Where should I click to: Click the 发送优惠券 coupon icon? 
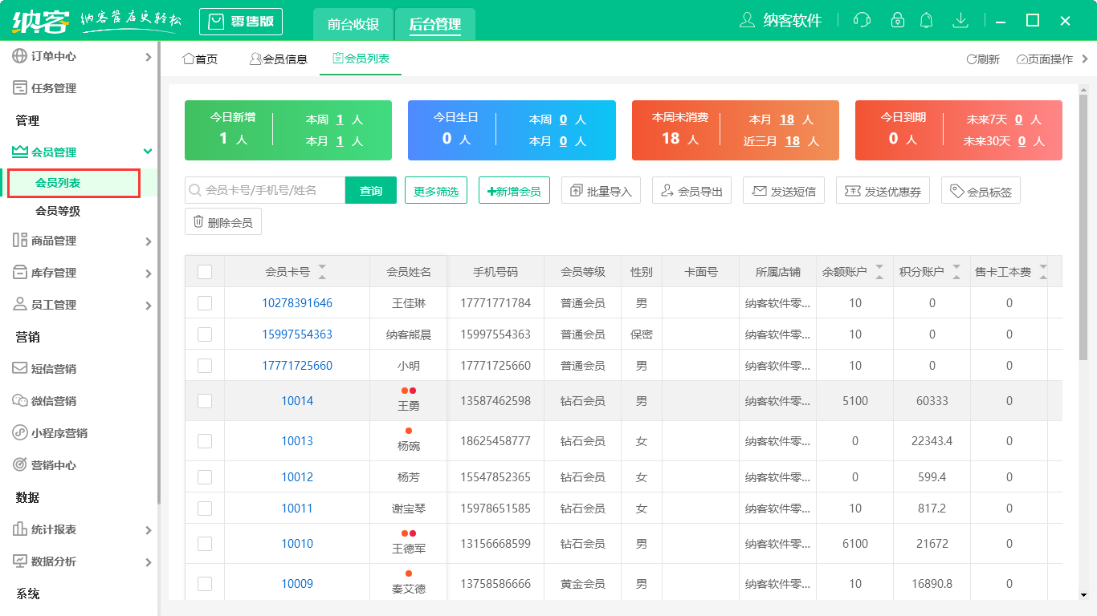coord(883,190)
